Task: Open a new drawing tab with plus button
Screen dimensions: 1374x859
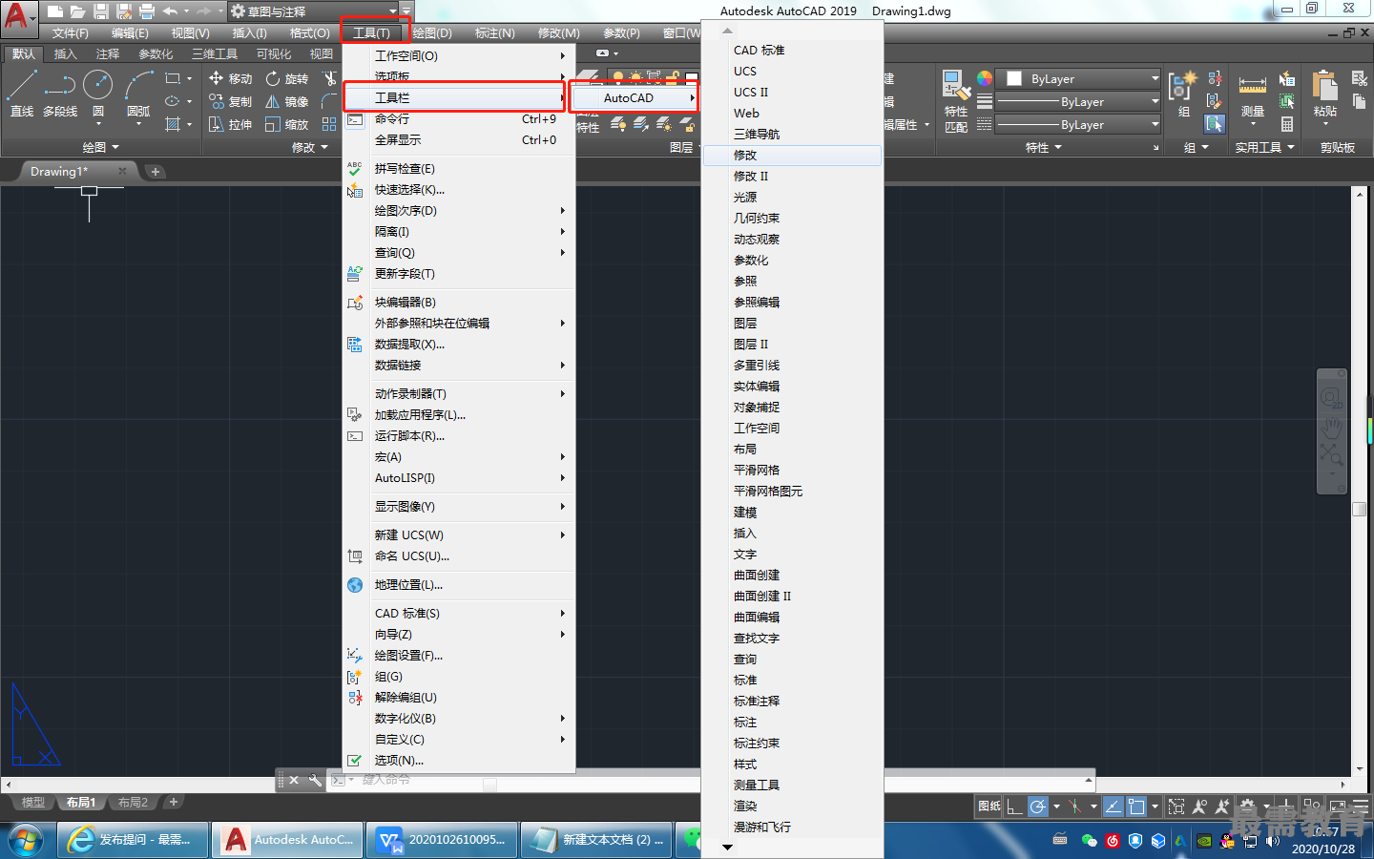Action: point(156,172)
